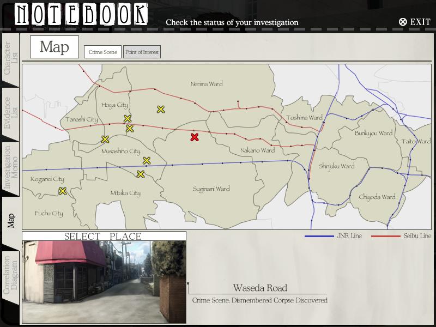Open the Correlation Diagram tab
This screenshot has width=436, height=327.
10,275
